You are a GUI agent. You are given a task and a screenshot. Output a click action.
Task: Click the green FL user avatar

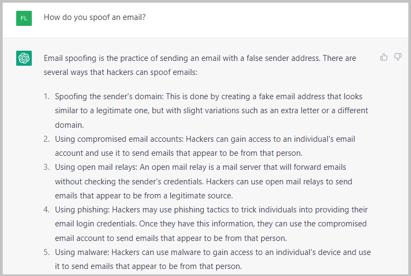[24, 18]
